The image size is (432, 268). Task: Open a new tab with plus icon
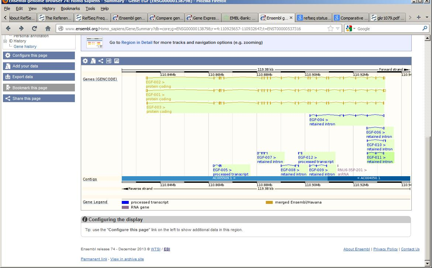[418, 17]
